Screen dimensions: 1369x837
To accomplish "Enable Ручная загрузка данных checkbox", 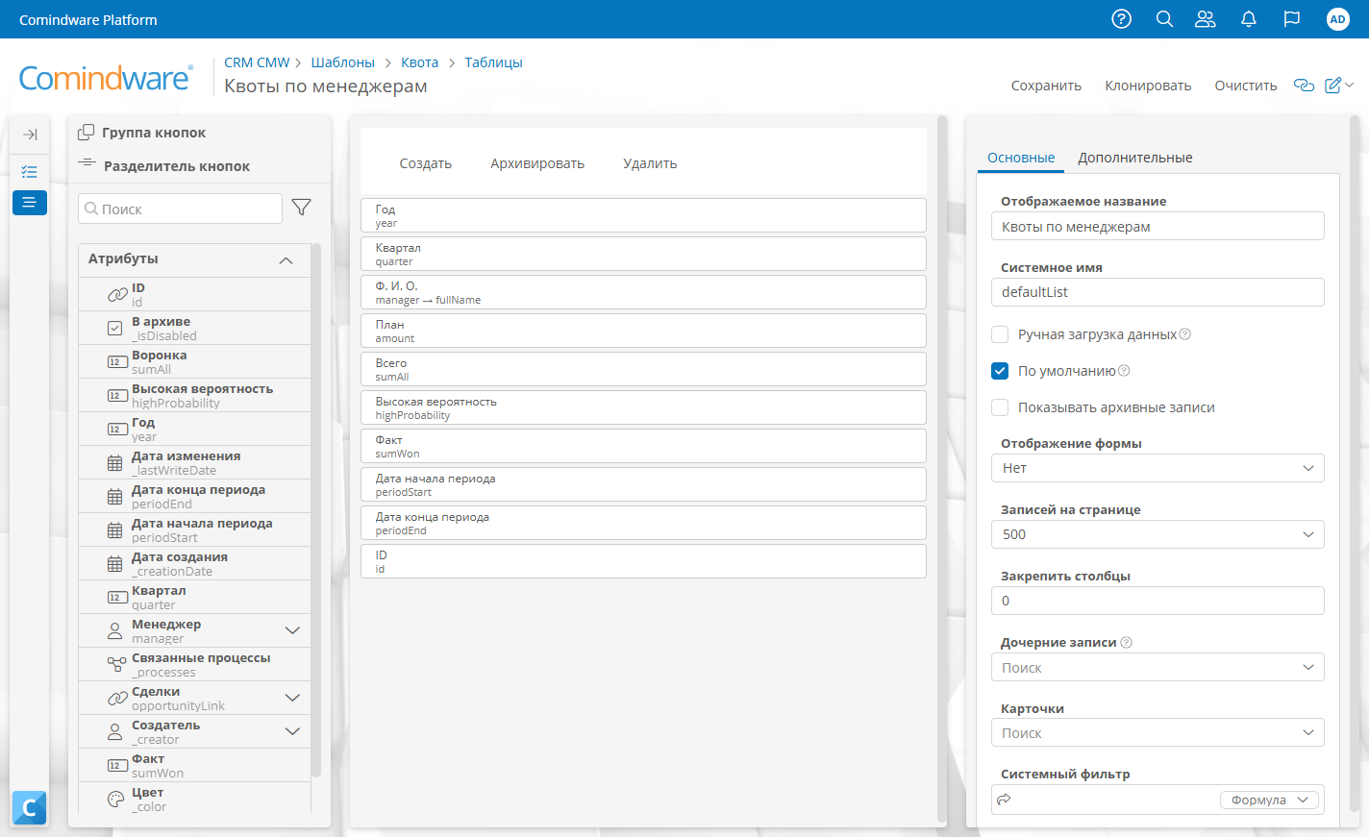I will point(1000,334).
